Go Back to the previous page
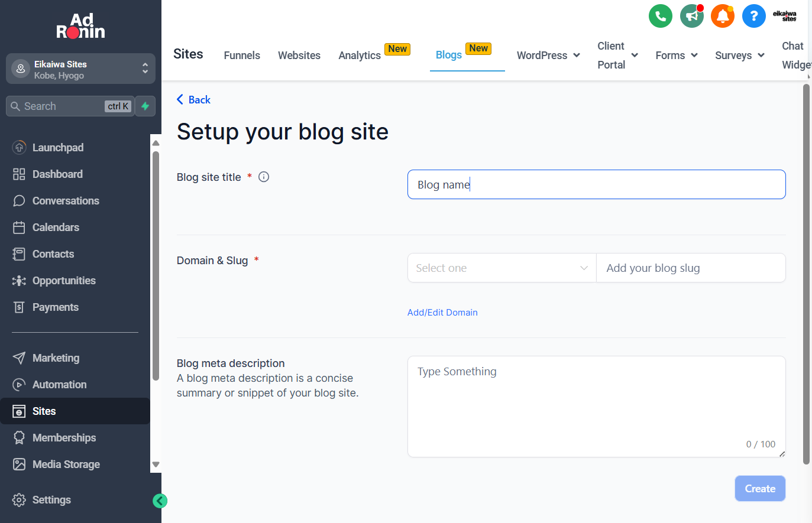Image resolution: width=812 pixels, height=523 pixels. tap(193, 100)
